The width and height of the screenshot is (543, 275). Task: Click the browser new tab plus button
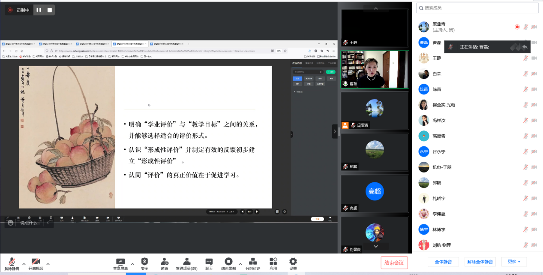point(189,44)
